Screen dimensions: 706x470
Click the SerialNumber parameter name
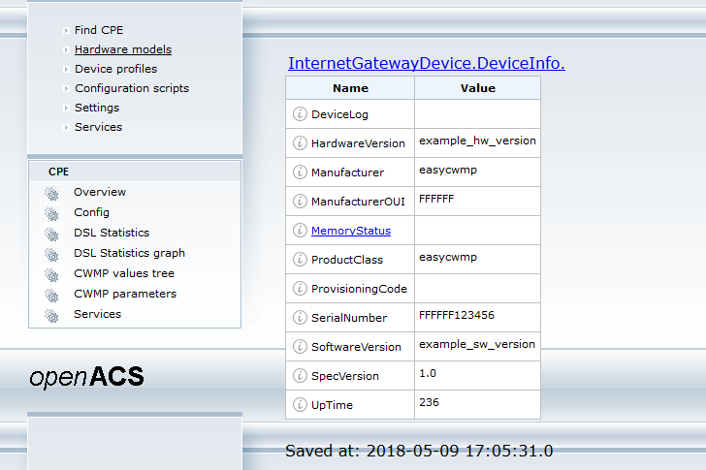point(349,318)
